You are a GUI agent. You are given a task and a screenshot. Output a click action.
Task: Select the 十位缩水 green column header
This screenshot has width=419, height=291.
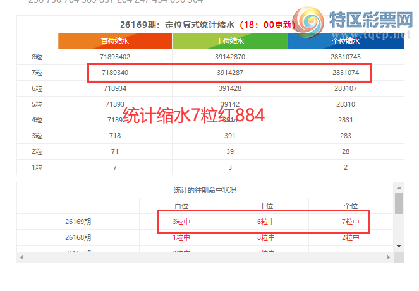[230, 41]
